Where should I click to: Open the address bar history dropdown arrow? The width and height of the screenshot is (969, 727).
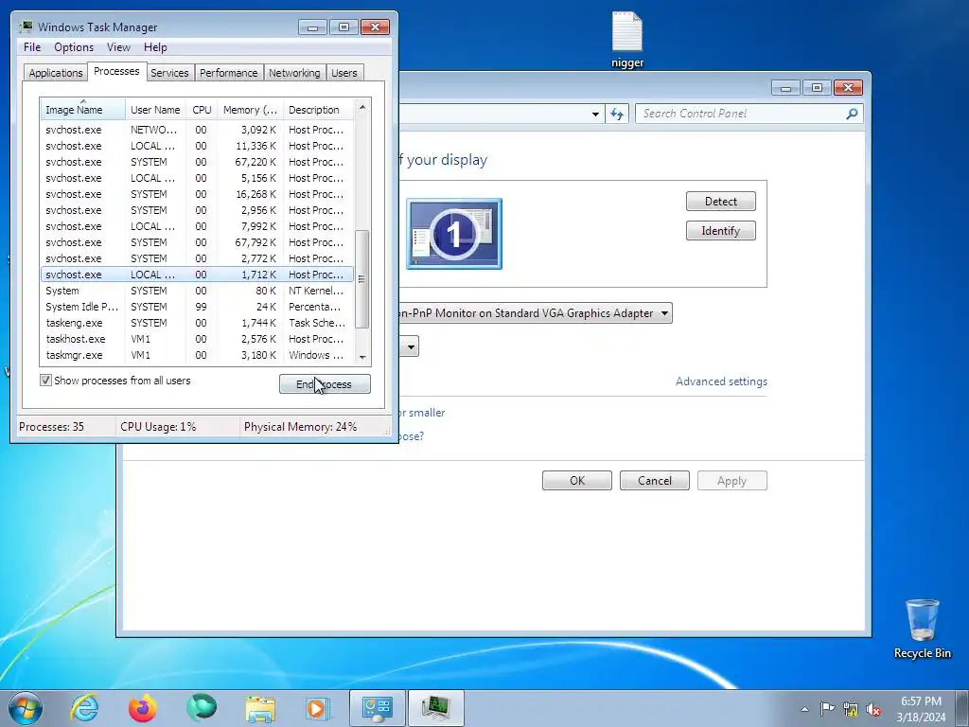595,114
